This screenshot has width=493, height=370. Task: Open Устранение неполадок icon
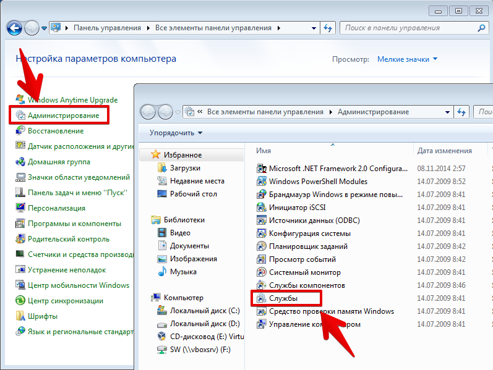point(20,269)
